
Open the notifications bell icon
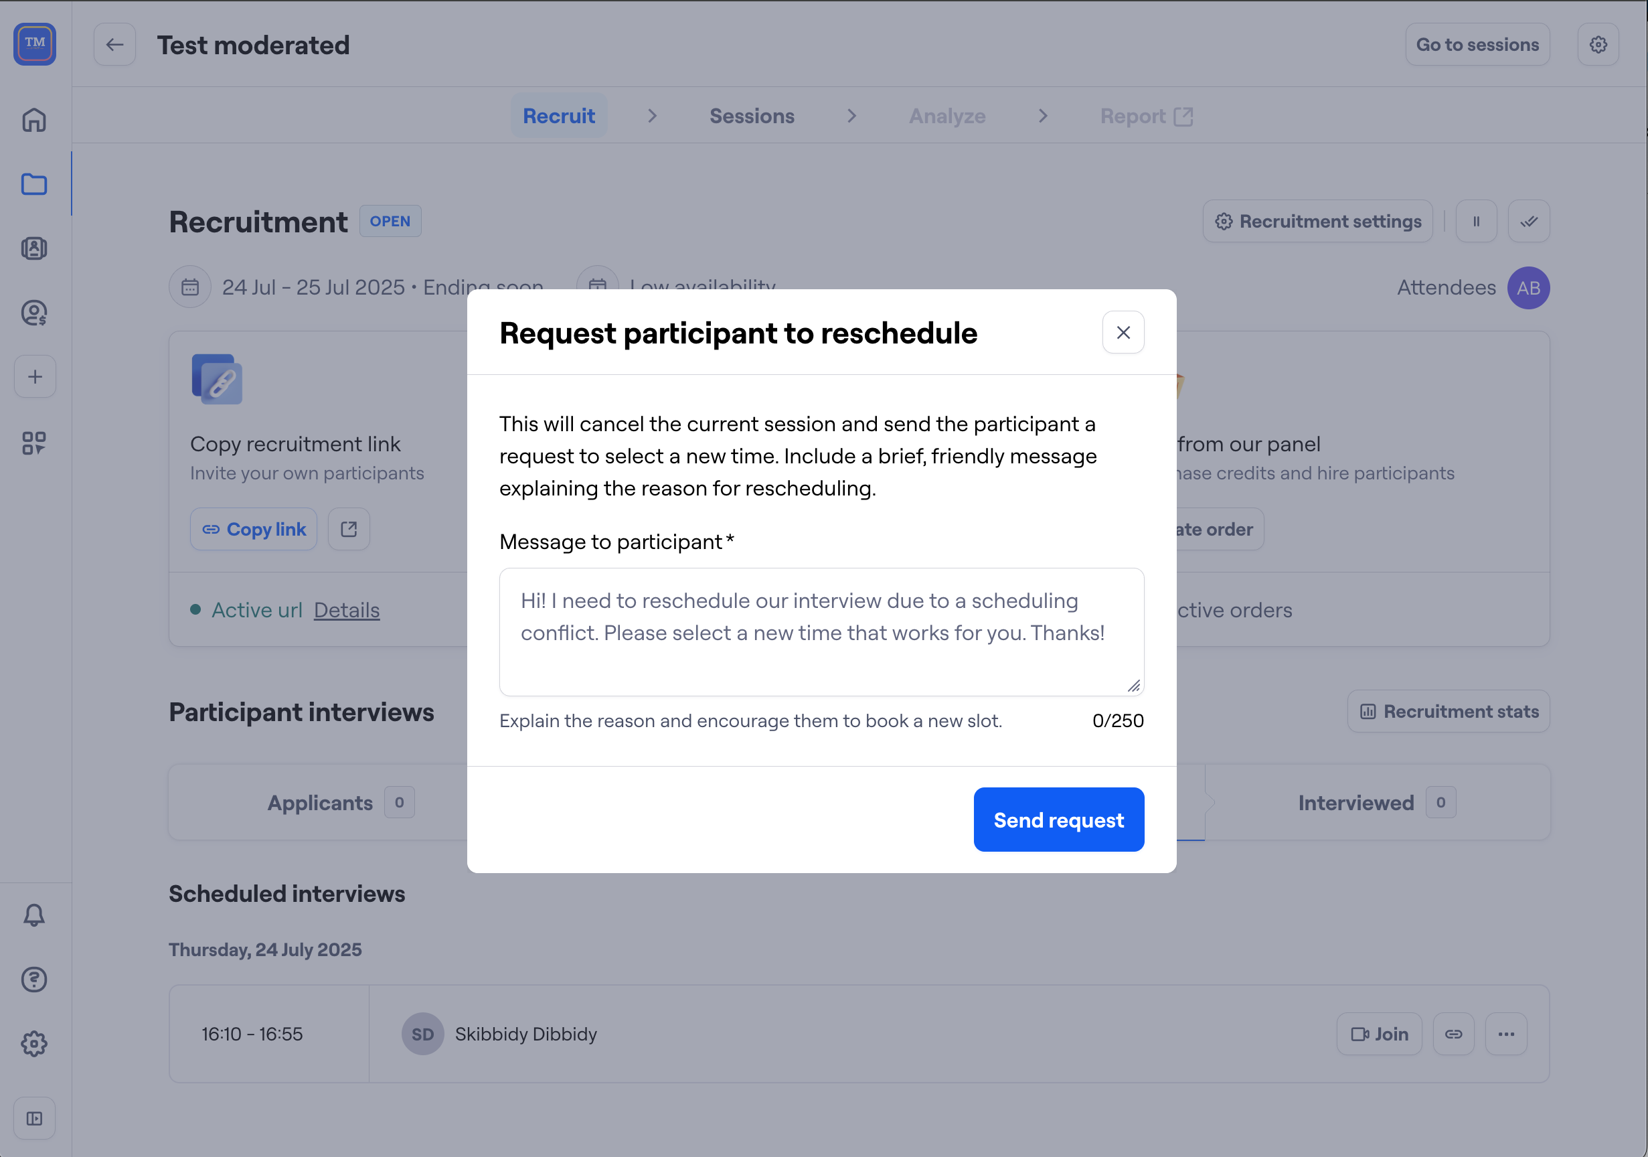(x=34, y=915)
